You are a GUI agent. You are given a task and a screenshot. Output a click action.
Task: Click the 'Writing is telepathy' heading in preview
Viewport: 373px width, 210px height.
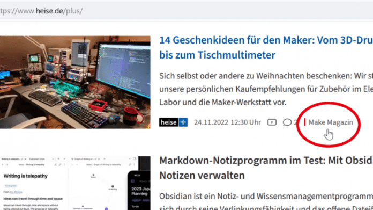tap(25, 176)
